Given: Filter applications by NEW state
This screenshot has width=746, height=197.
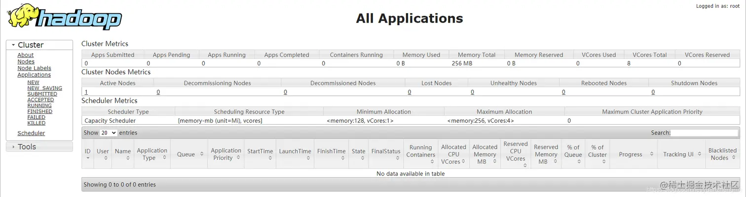Looking at the screenshot, I should tap(33, 83).
